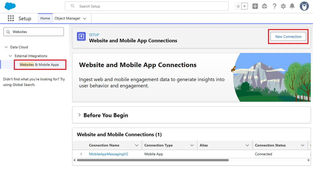The image size is (313, 185).
Task: Expand the Object Manager tab dropdown chevron
Action: (85, 18)
